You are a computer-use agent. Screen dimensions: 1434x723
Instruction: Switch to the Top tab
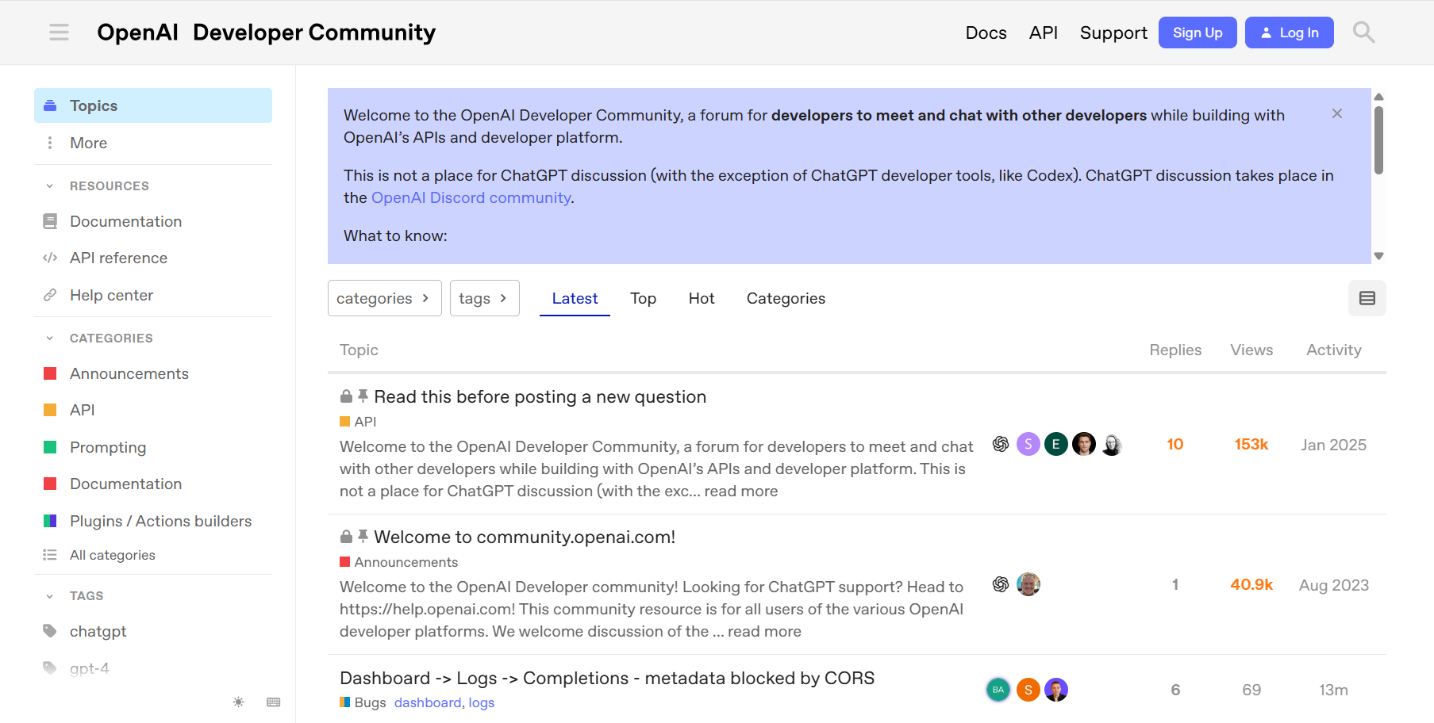643,298
